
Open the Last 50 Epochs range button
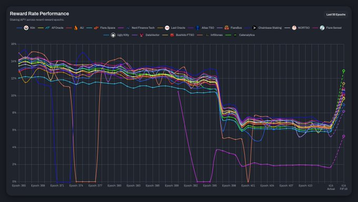coord(336,14)
